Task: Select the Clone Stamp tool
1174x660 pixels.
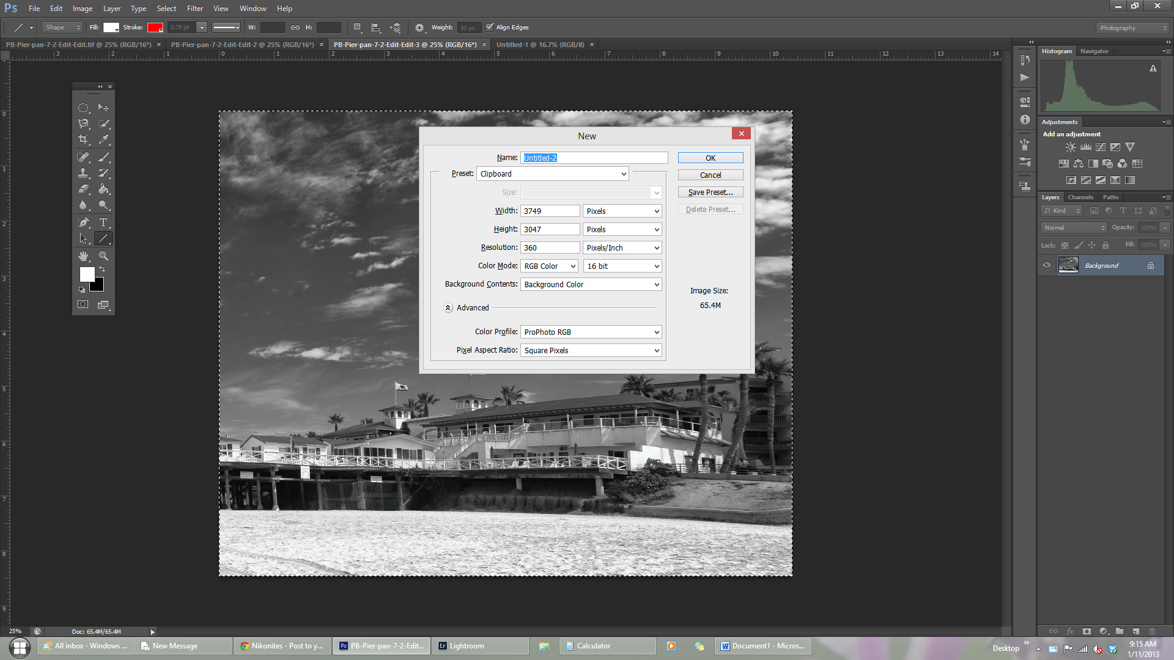Action: (83, 173)
